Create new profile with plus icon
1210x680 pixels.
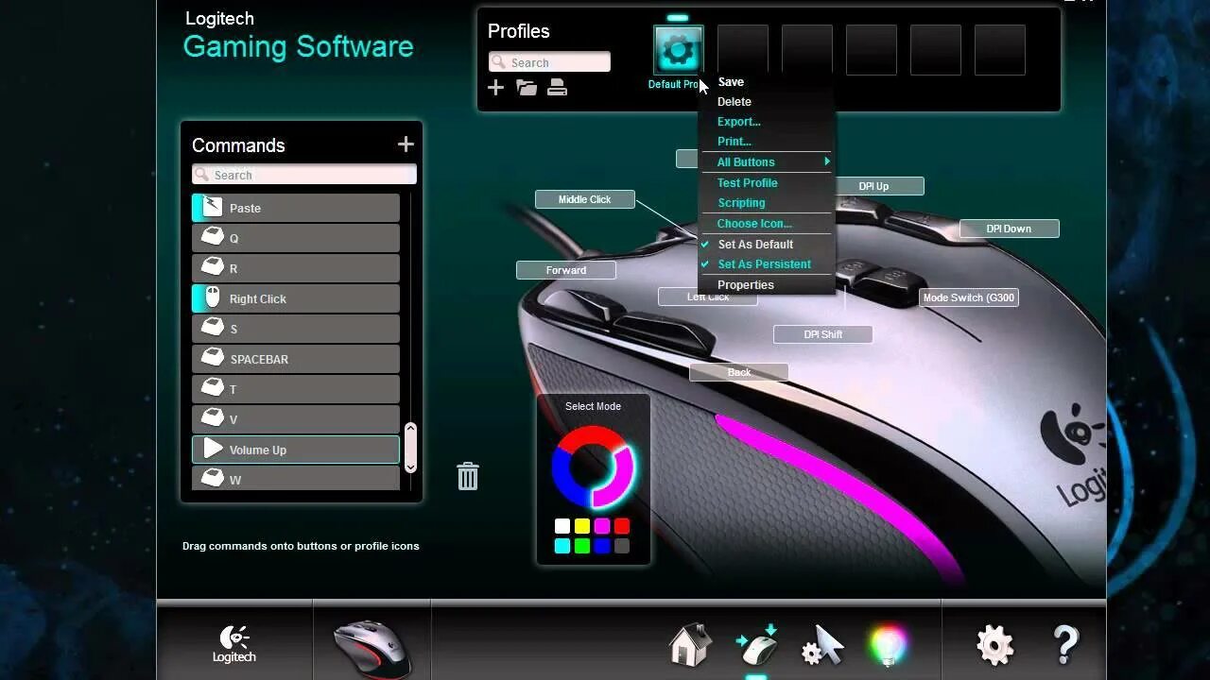click(495, 88)
